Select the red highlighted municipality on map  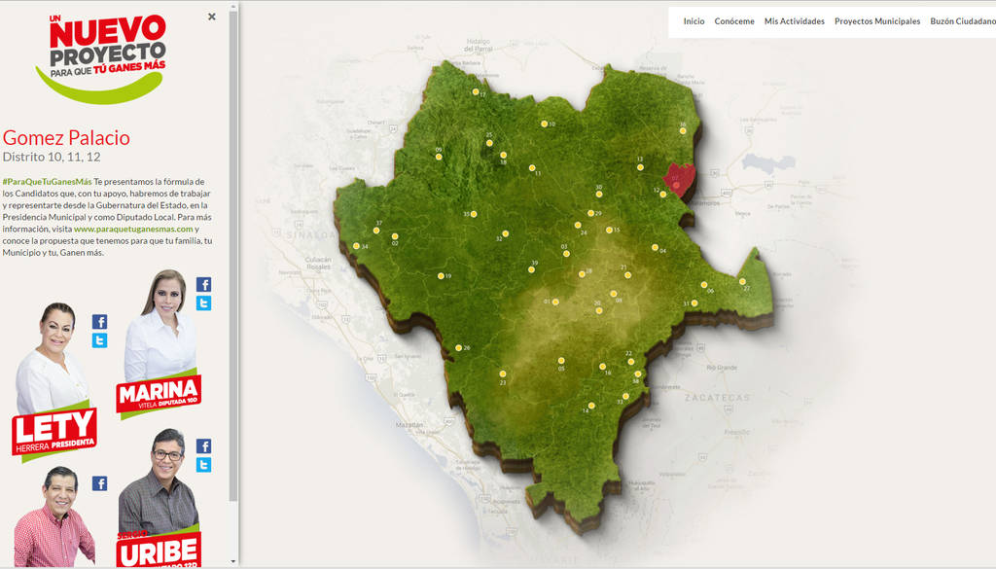[678, 180]
